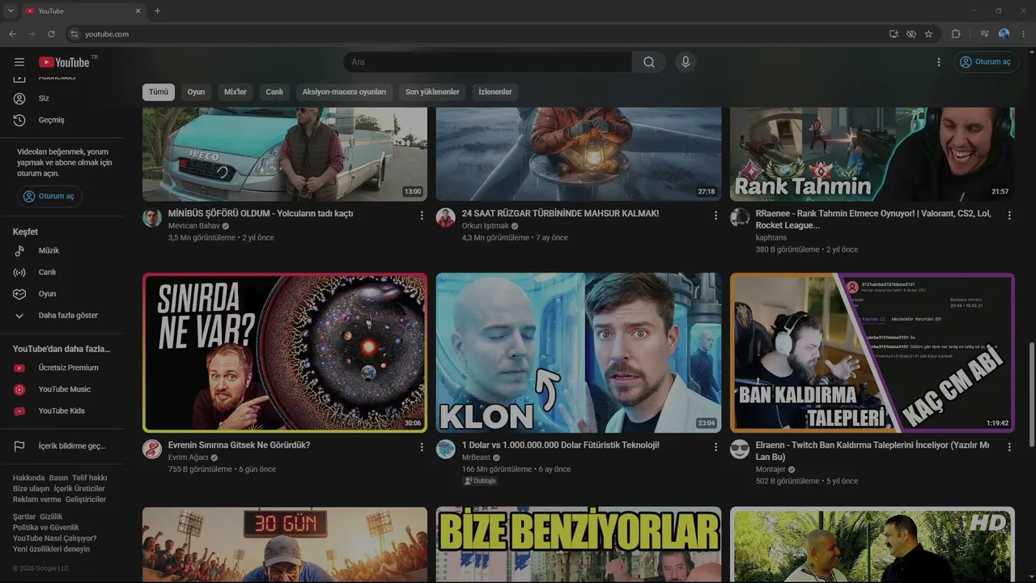Open the YouTube guide hamburger menu
The width and height of the screenshot is (1036, 583).
pyautogui.click(x=19, y=62)
